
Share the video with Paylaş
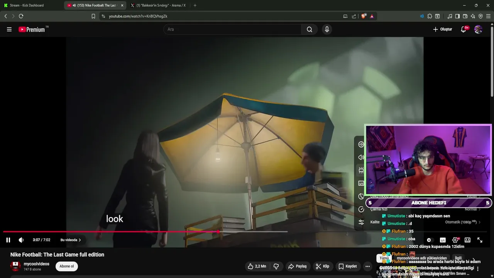297,266
